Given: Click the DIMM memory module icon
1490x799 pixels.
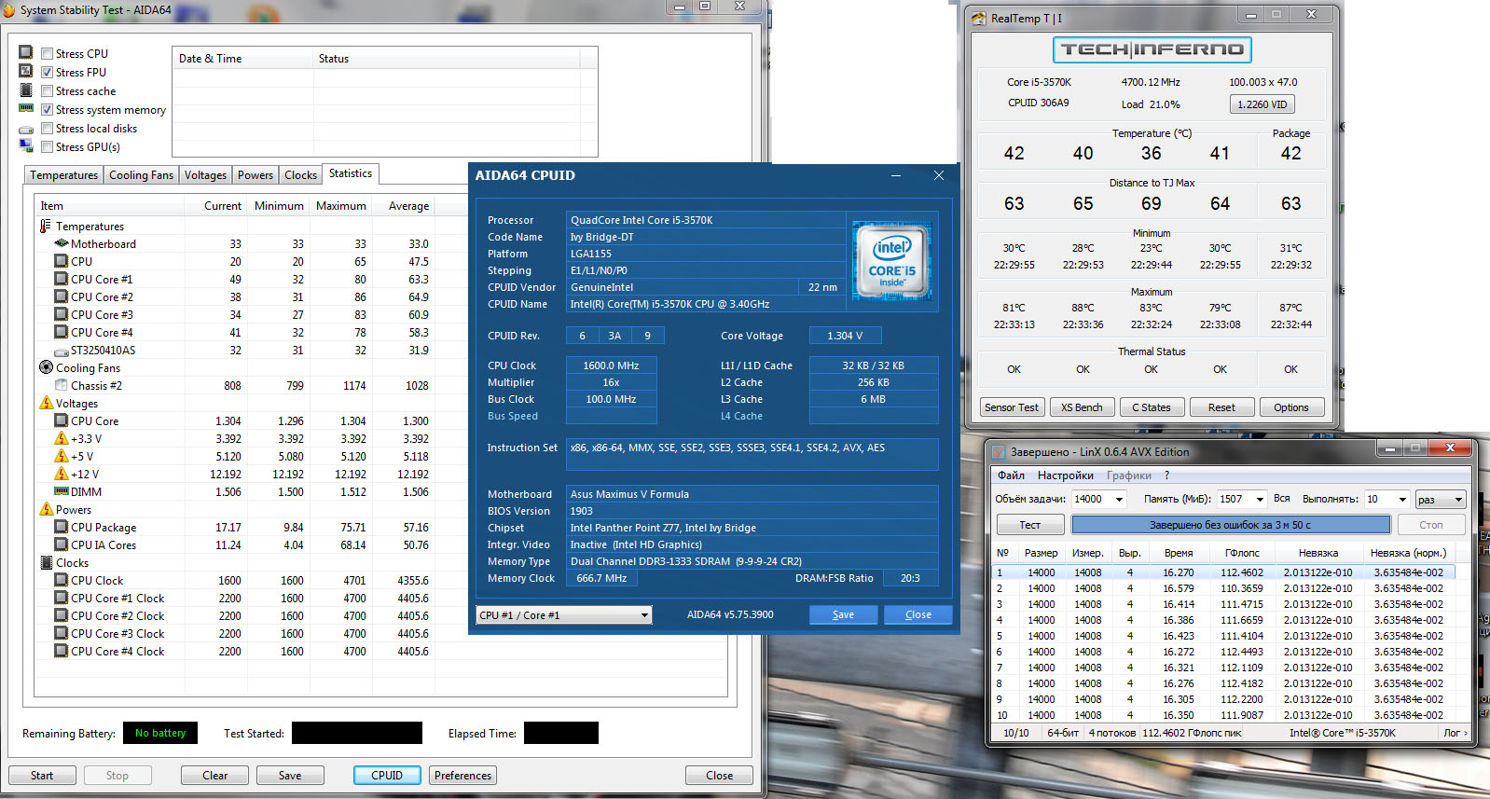Looking at the screenshot, I should click(x=62, y=491).
